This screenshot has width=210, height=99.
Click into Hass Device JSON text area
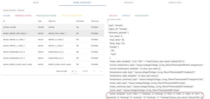coord(155,59)
